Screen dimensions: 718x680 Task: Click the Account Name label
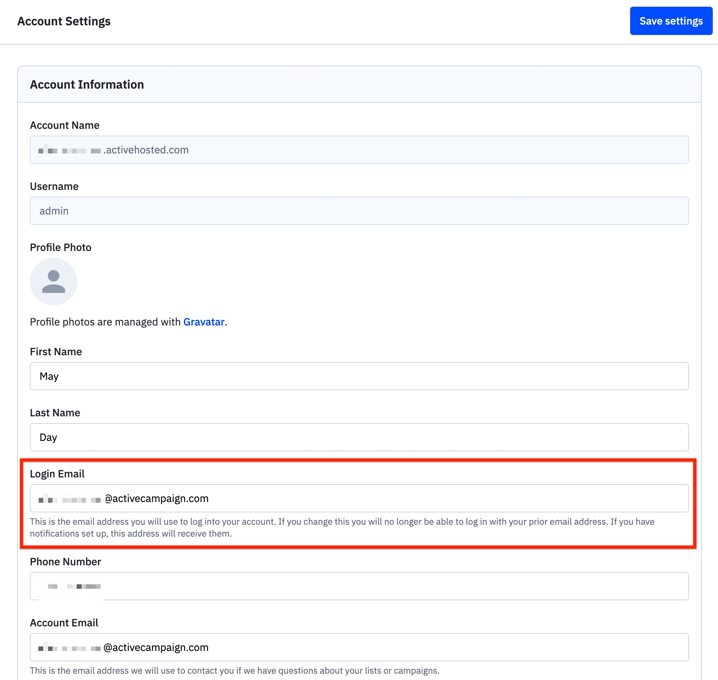coord(64,125)
